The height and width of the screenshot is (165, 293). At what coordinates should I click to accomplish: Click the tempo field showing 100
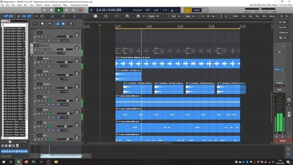147,10
